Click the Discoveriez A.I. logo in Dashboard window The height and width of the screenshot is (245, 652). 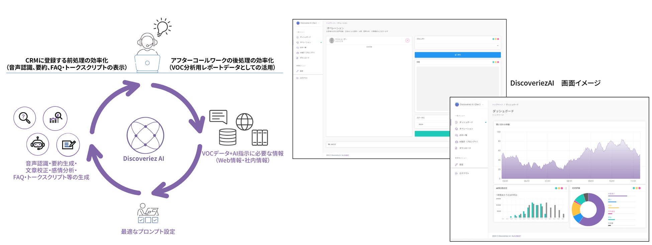[457, 104]
